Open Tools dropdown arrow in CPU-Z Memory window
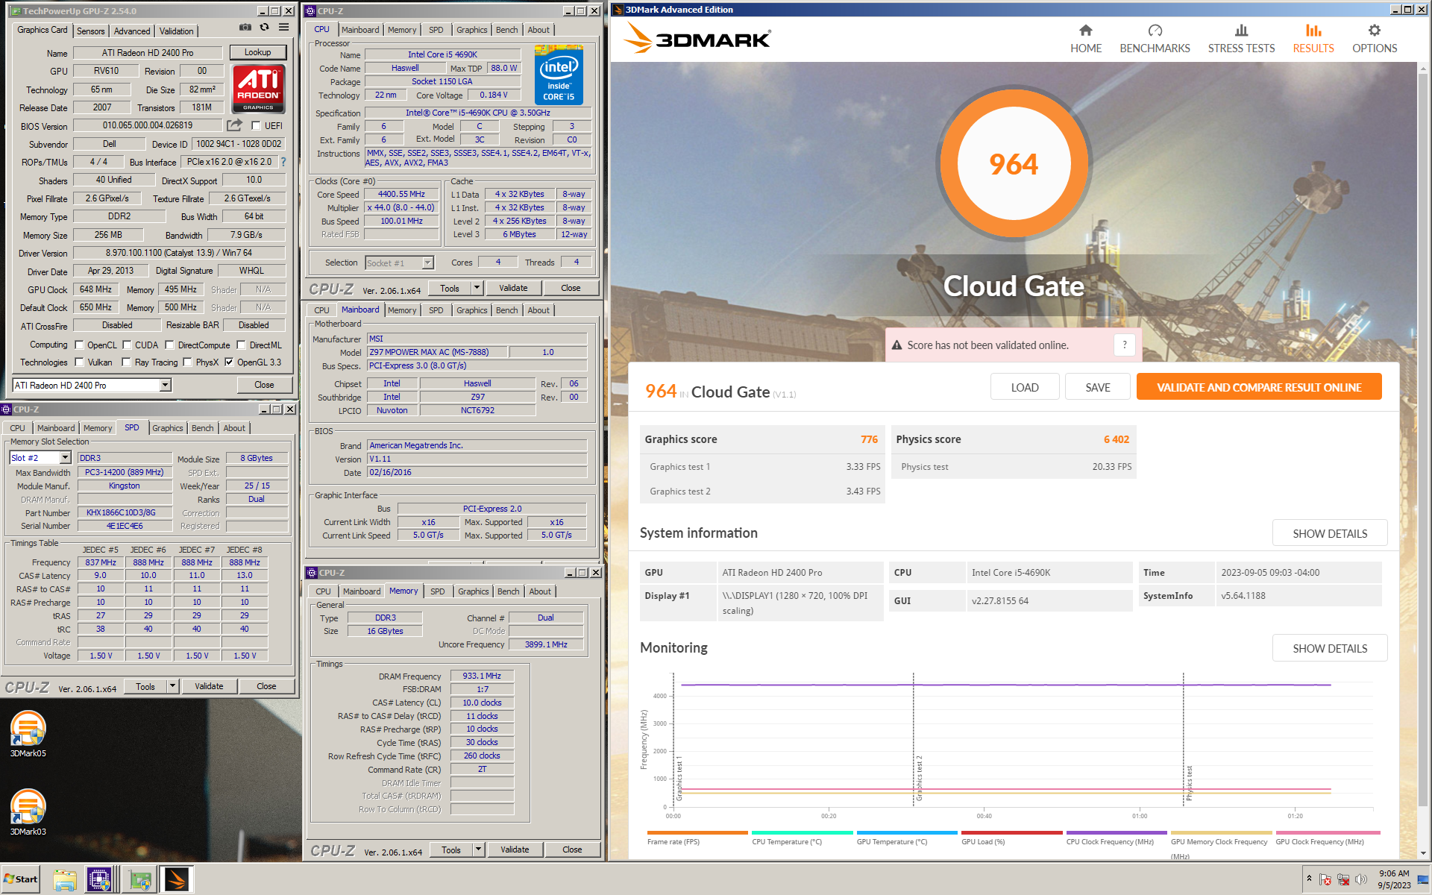This screenshot has width=1432, height=895. pyautogui.click(x=479, y=850)
